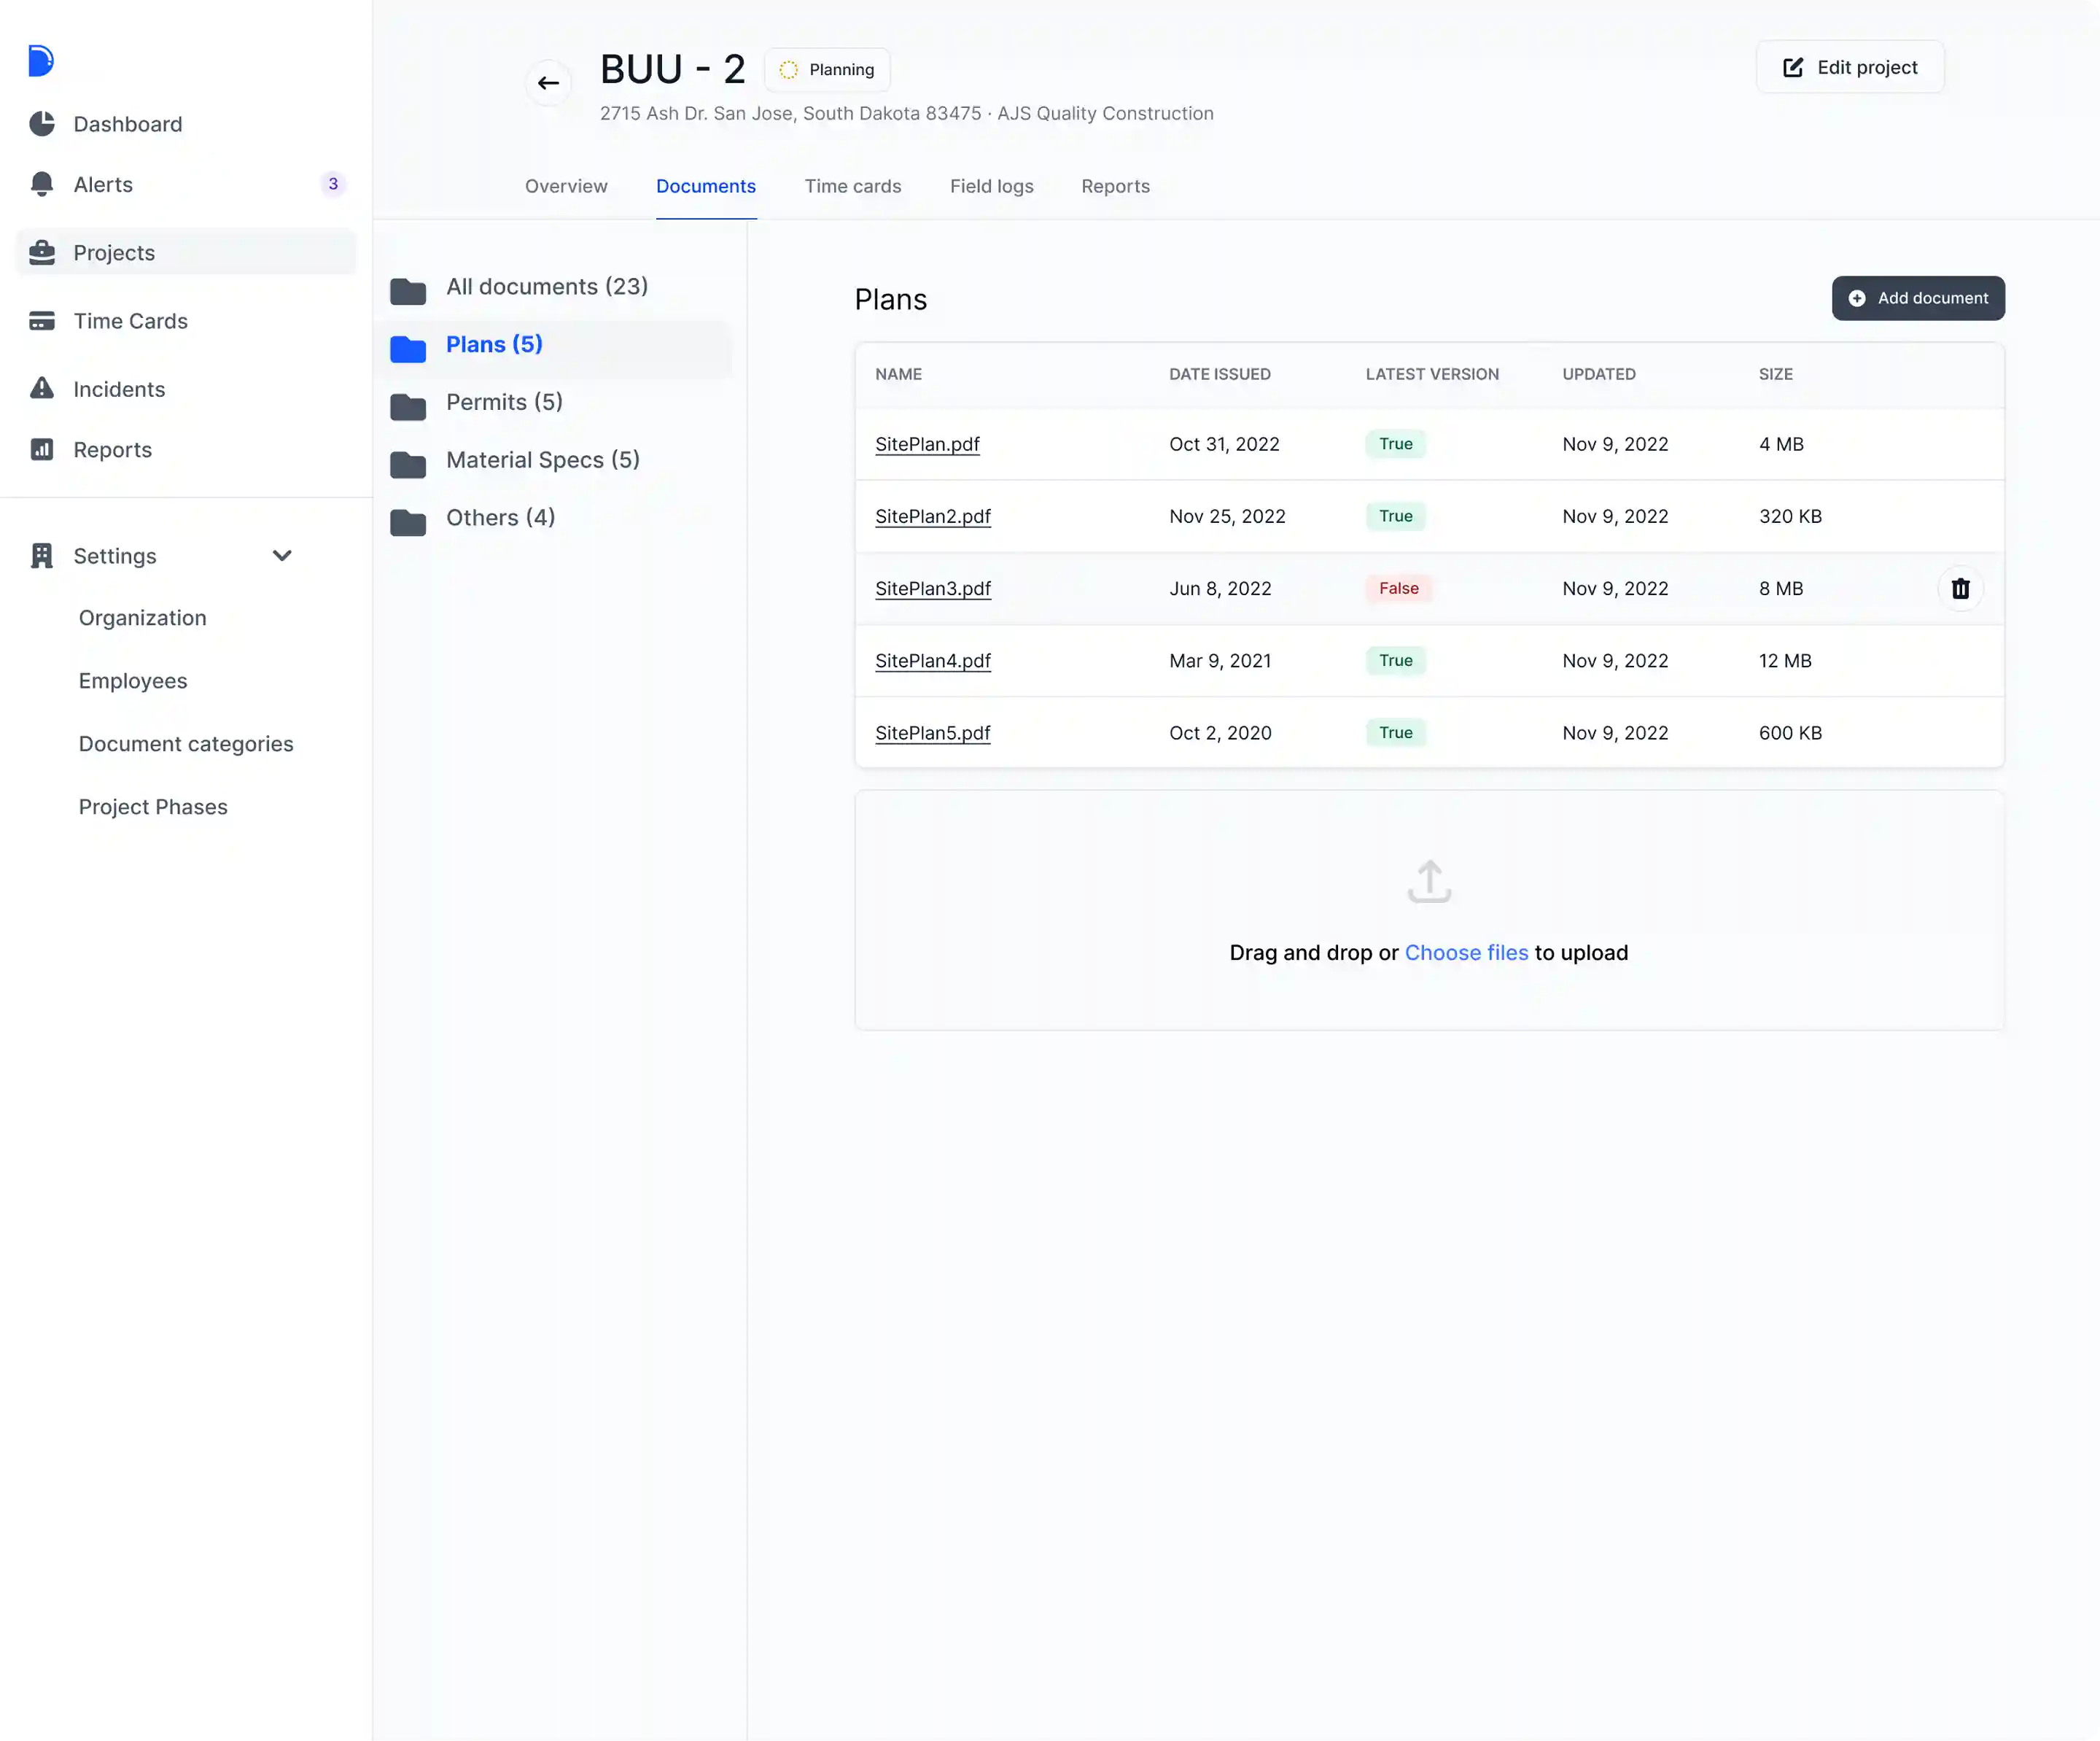Click the Choose files link
The image size is (2100, 1741).
point(1466,953)
